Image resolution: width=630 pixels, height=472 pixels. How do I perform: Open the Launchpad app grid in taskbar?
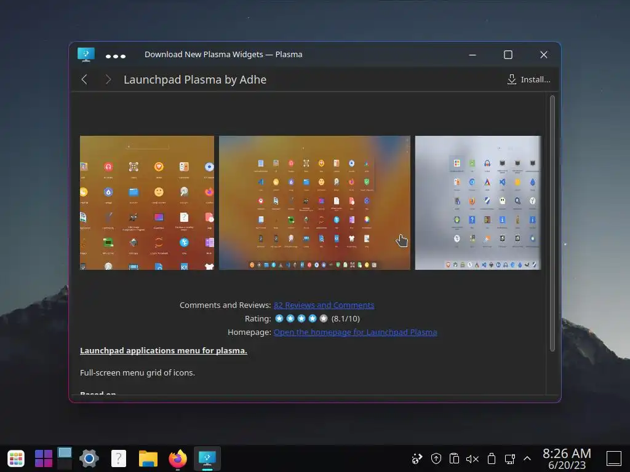16,458
